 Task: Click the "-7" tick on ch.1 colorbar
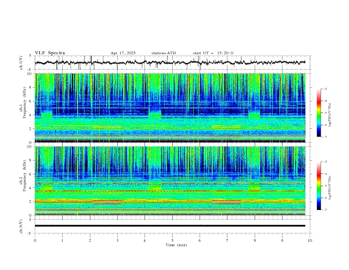(325, 137)
